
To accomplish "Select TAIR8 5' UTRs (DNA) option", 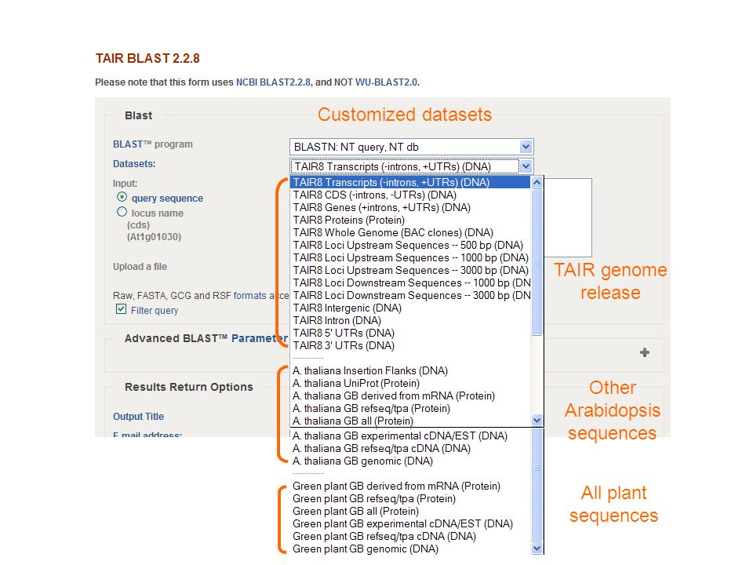I will [410, 333].
